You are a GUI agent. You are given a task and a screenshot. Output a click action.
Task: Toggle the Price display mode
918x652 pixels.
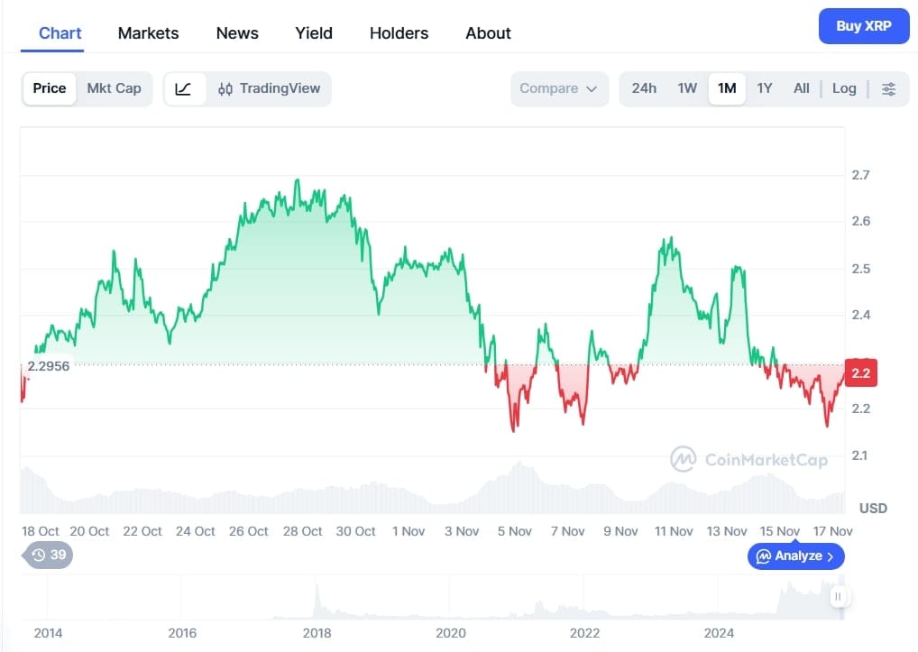[49, 88]
